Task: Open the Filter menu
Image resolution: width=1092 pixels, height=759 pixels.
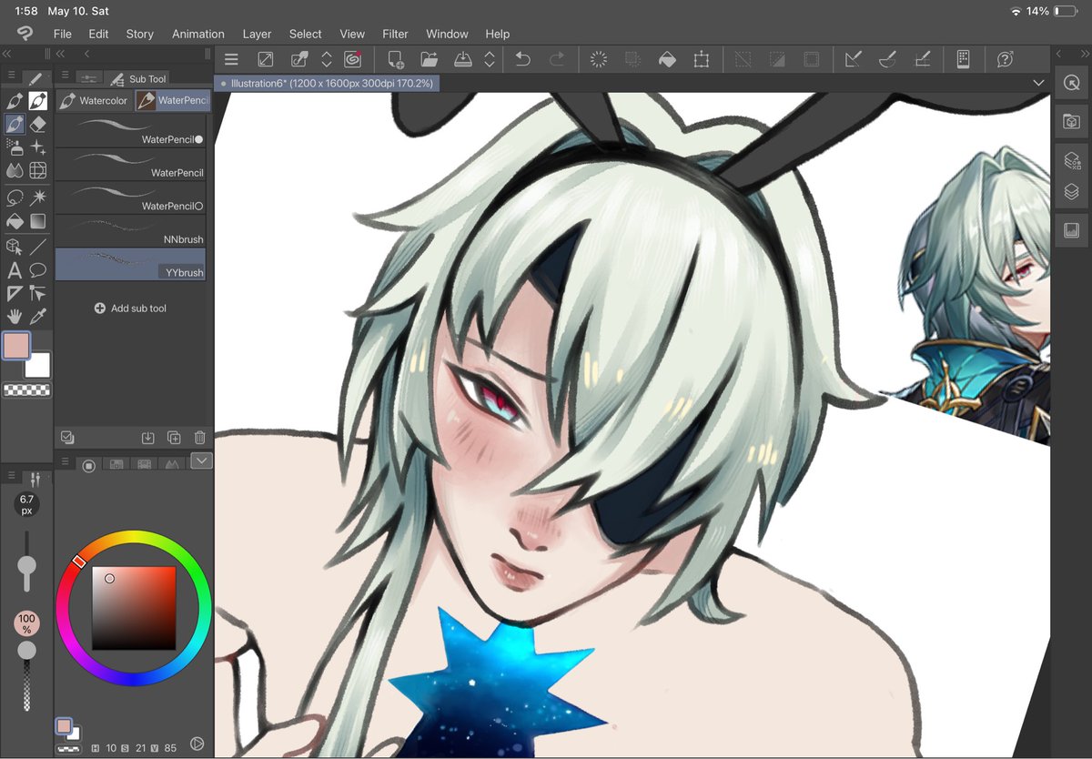Action: pyautogui.click(x=395, y=34)
